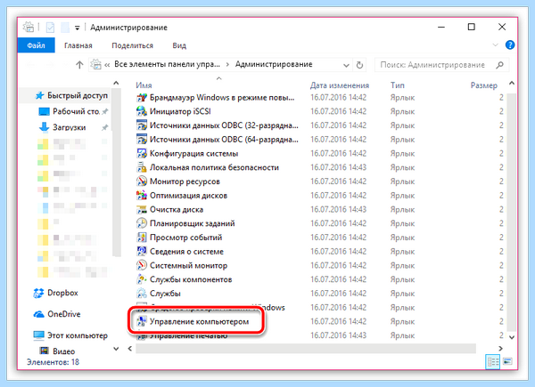Click breadcrumb Все элементы панели управления
535x387 pixels.
[167, 64]
